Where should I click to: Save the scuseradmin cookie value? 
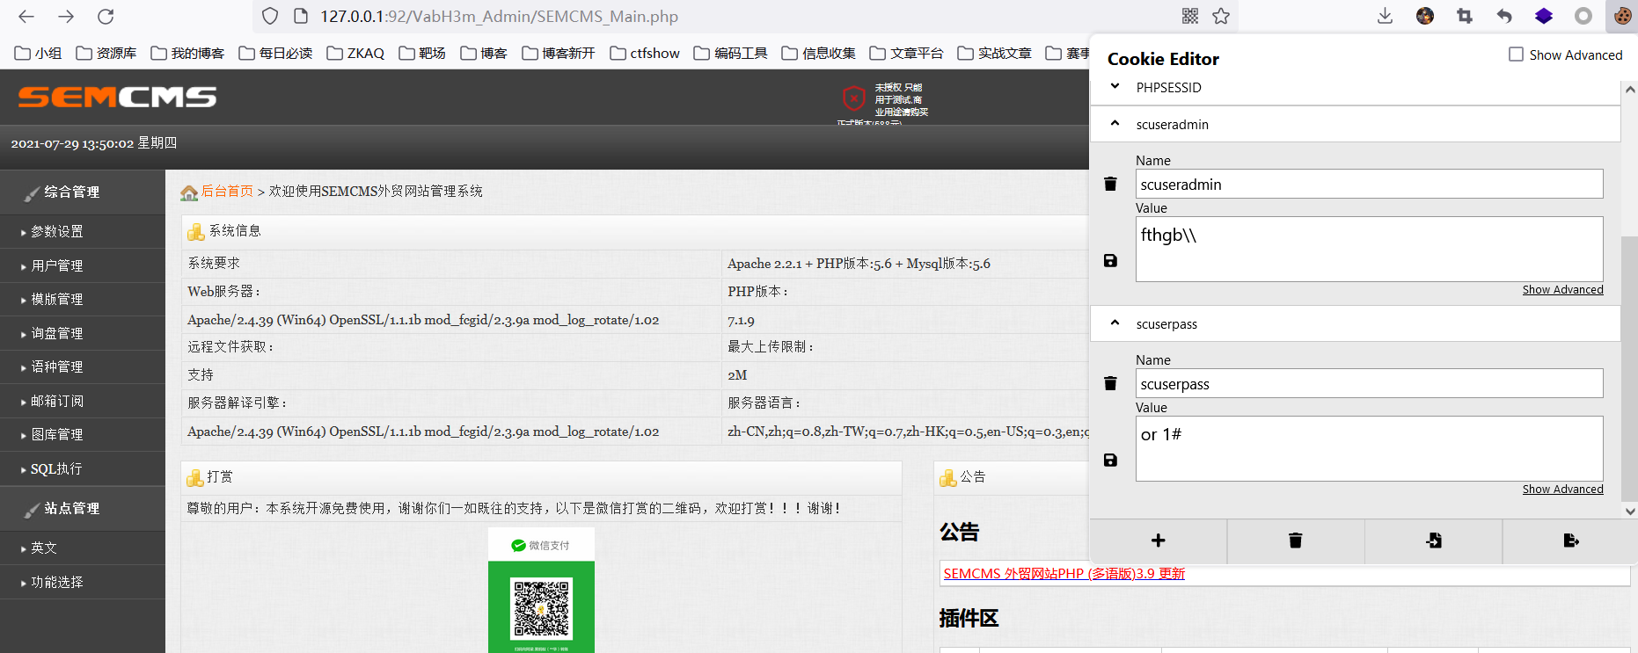click(x=1110, y=261)
